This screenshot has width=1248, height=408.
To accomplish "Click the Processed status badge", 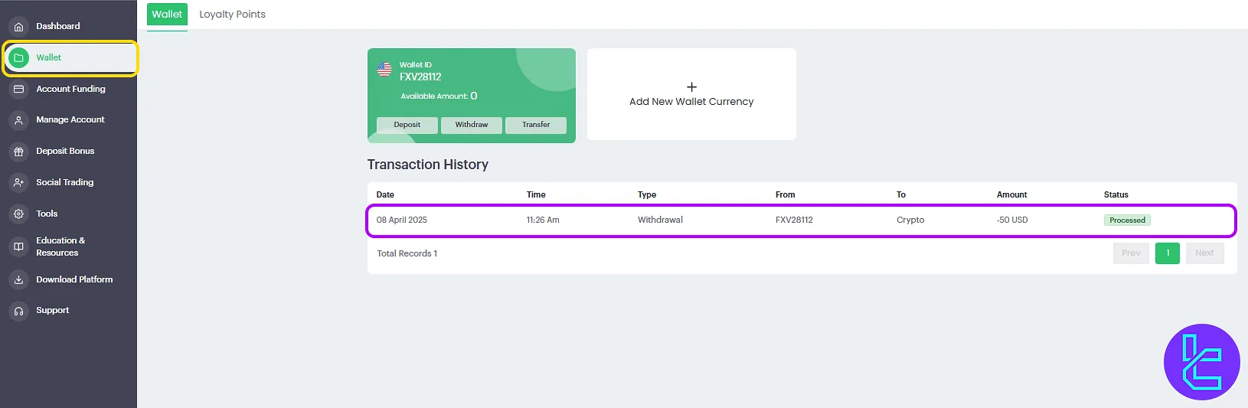I will (1127, 220).
